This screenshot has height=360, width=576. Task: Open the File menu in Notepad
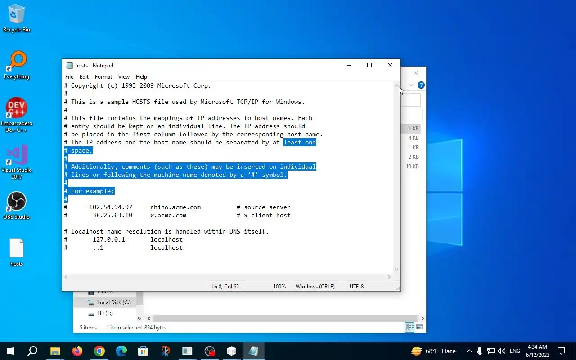[x=69, y=77]
